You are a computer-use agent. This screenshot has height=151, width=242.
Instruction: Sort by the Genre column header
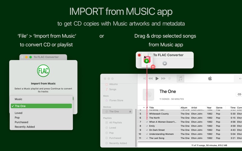219,108
